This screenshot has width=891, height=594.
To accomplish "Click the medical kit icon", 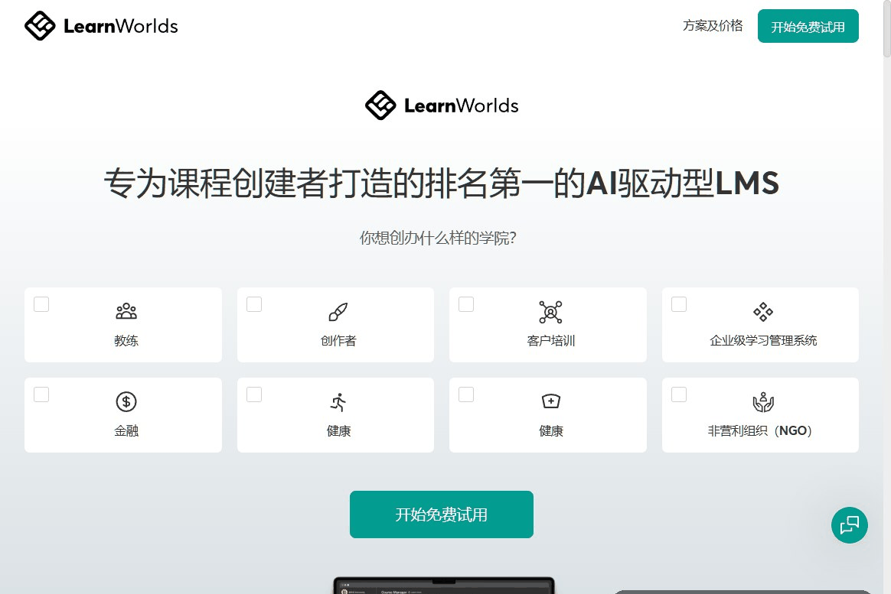I will (550, 401).
